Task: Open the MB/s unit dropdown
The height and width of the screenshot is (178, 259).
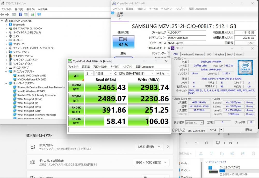Action: (162, 73)
